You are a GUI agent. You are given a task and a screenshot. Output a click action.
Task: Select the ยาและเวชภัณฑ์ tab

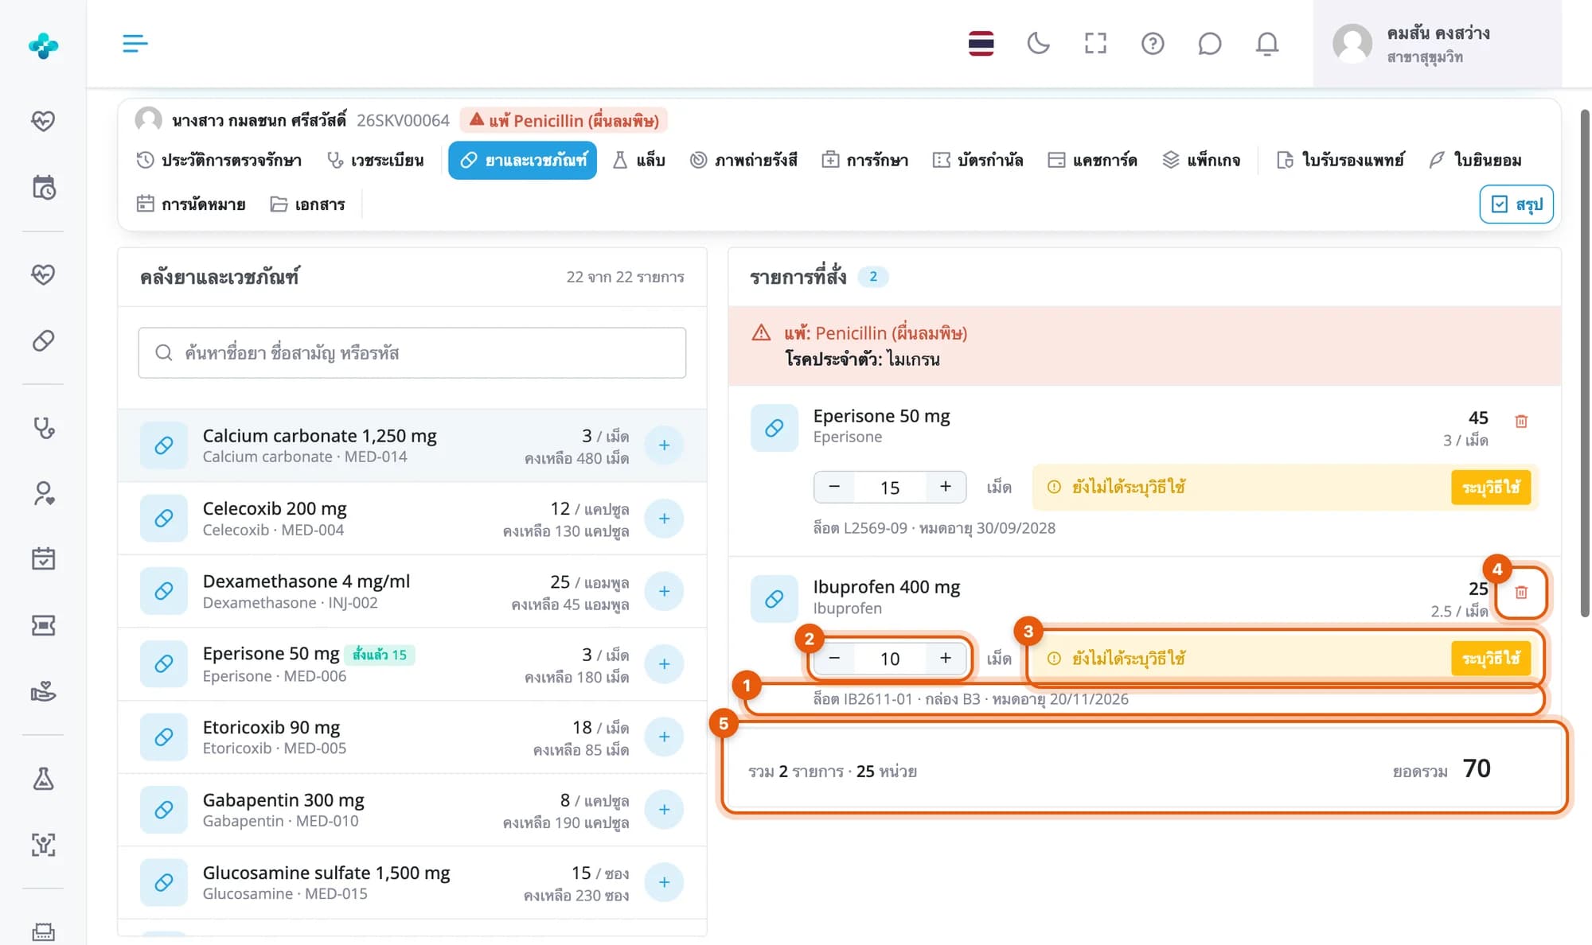coord(522,160)
